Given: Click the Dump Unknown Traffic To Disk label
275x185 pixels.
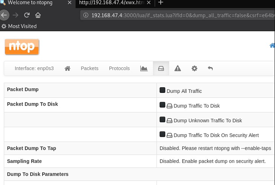Looking at the screenshot, I should pos(207,120).
